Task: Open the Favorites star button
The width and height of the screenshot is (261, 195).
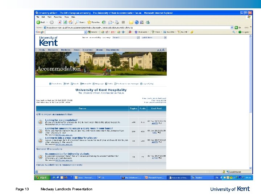Action: [94, 22]
